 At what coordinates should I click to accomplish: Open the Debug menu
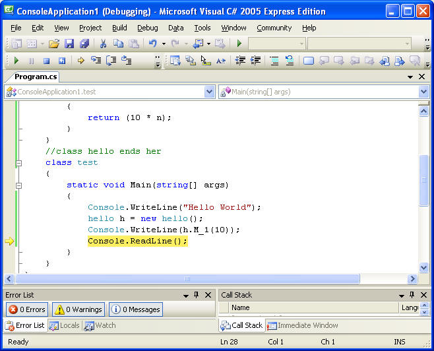tap(147, 28)
